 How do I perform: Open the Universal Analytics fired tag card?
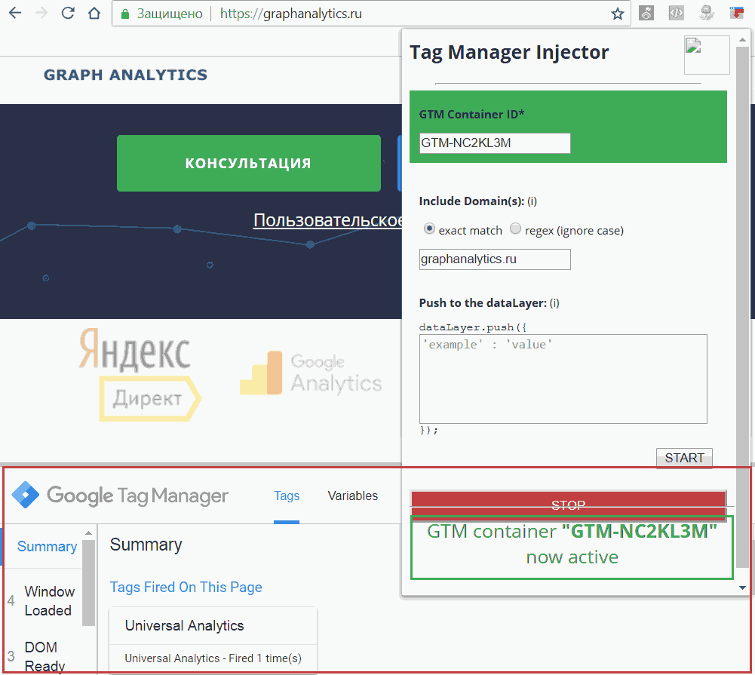coord(213,640)
